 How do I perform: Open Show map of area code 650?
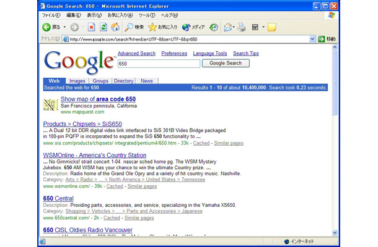[x=98, y=99]
